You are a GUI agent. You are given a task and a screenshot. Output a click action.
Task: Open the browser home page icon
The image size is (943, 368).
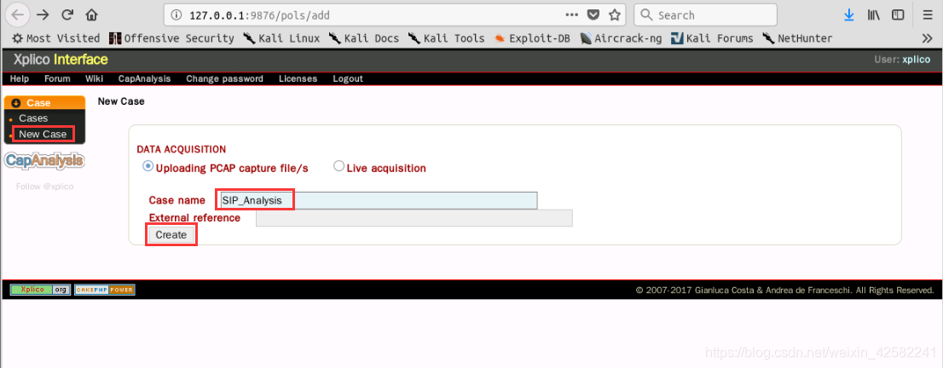tap(91, 14)
